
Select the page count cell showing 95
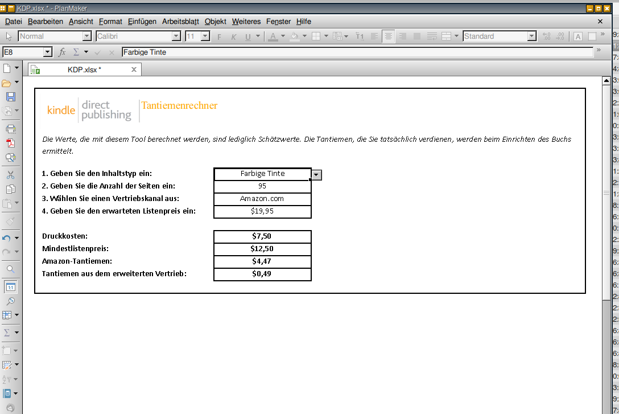point(262,186)
